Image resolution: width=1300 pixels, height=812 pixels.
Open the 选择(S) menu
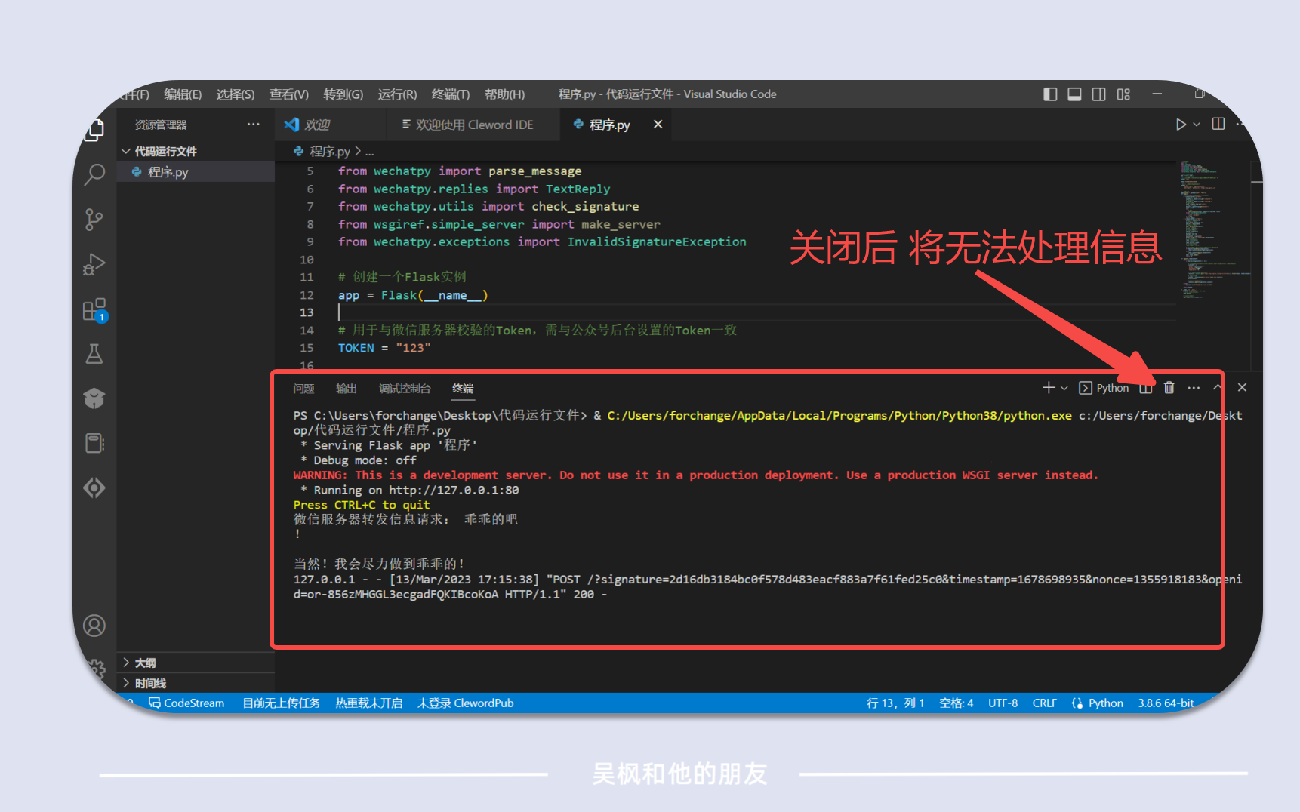236,94
